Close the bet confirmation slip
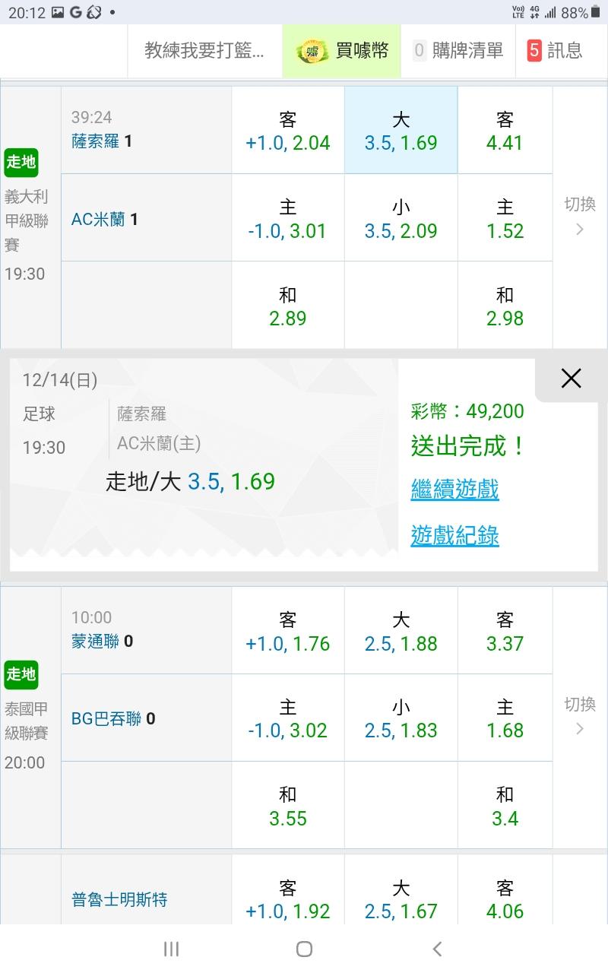 pos(571,379)
